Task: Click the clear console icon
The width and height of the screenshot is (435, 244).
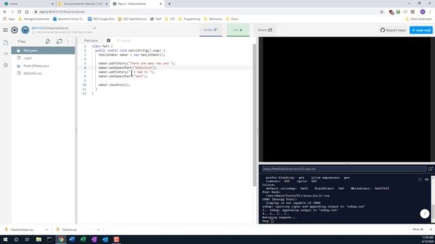Action: 427,180
